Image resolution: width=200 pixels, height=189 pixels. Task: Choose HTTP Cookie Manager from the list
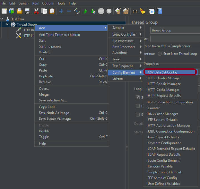pos(164,84)
